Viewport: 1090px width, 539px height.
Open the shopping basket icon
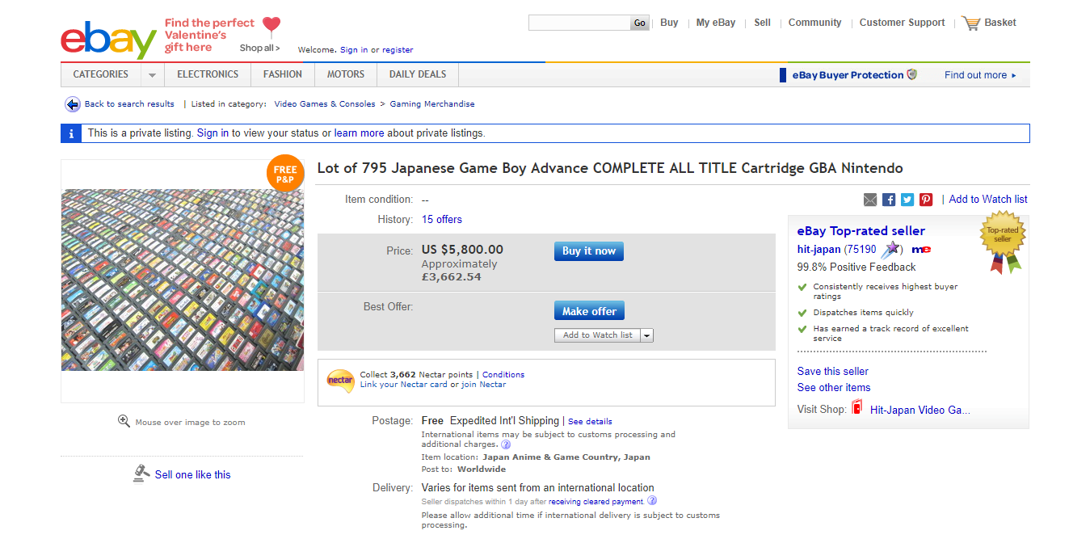[x=970, y=23]
